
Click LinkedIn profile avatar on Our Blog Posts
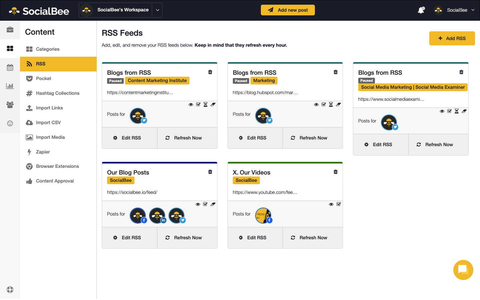coord(157,216)
